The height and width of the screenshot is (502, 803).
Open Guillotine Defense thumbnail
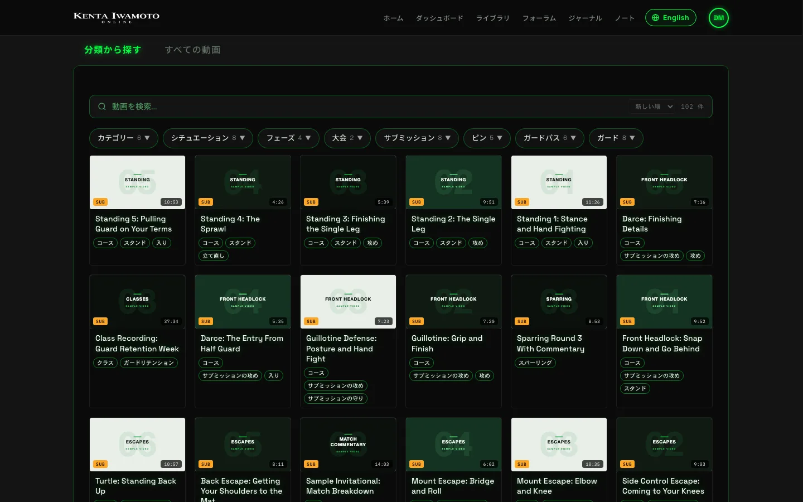348,302
